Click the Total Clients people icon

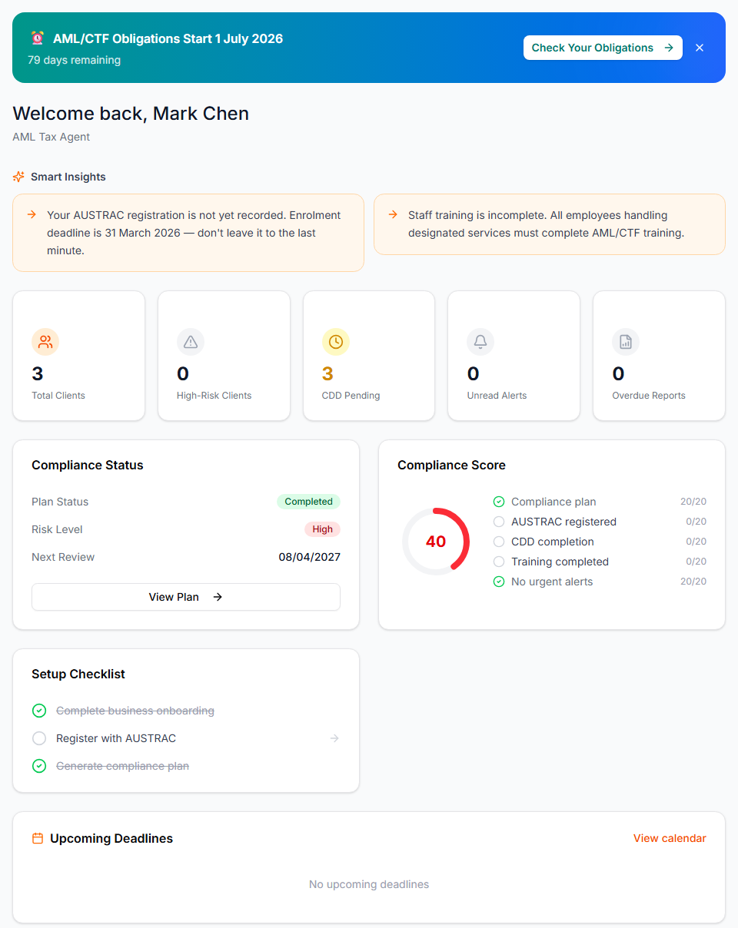(x=45, y=342)
